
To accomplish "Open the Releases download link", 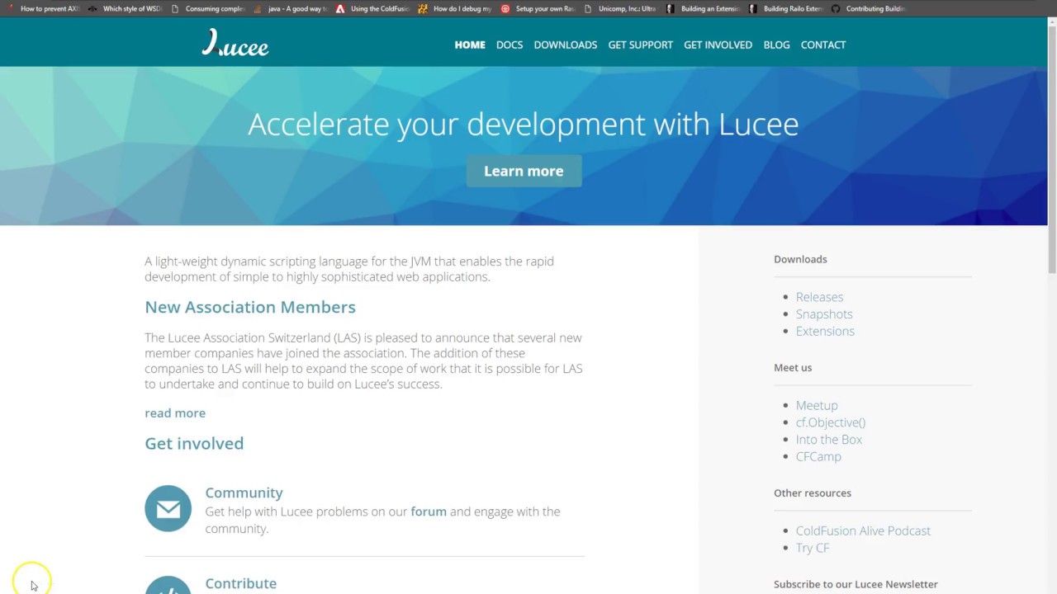I will (x=819, y=297).
